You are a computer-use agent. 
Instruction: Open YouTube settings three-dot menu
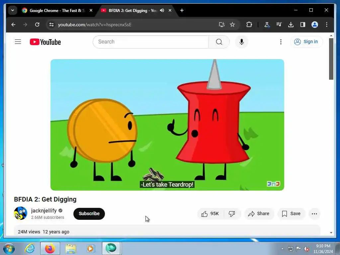tap(281, 42)
